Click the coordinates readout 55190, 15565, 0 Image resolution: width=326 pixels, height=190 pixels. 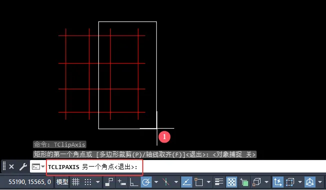coord(30,182)
